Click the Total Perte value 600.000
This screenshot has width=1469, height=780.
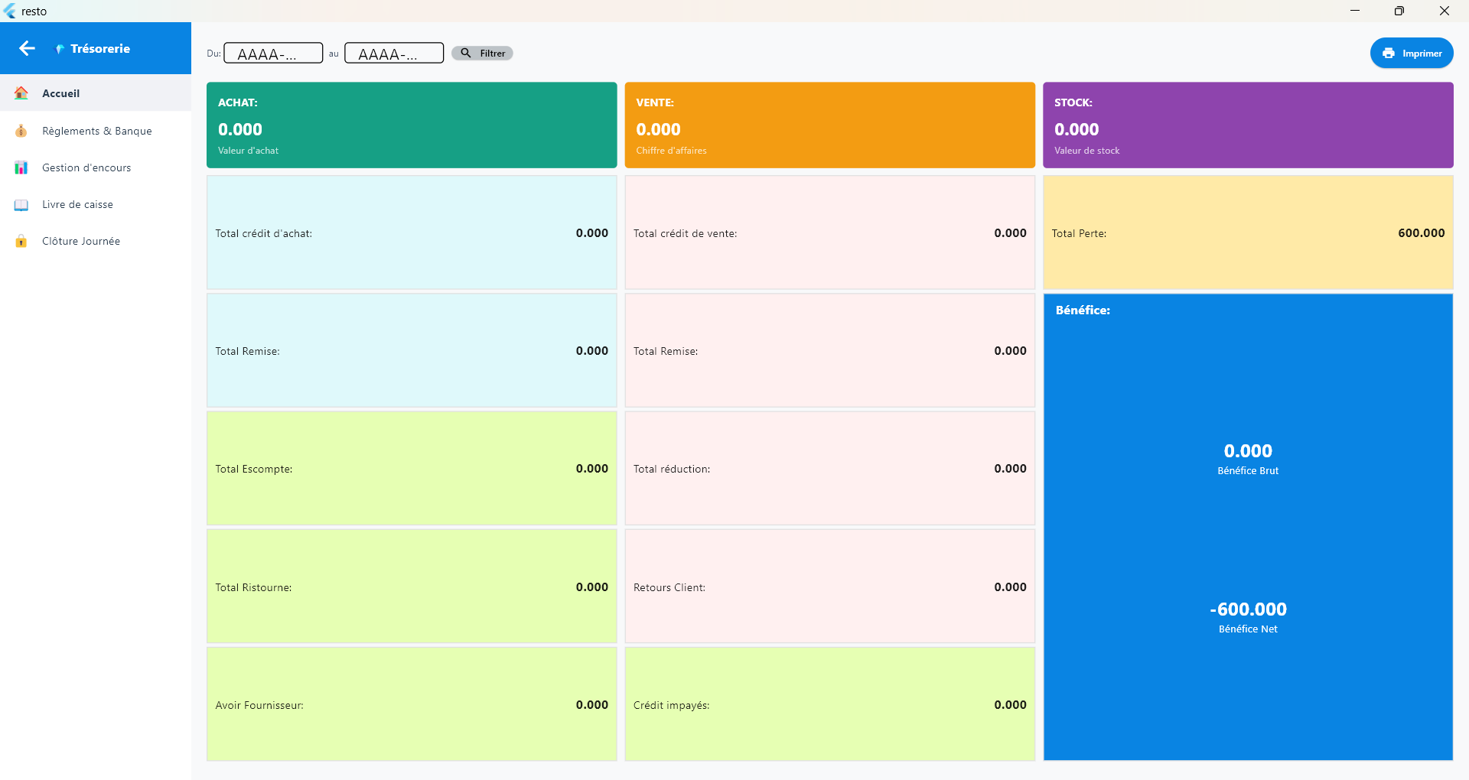click(x=1422, y=233)
